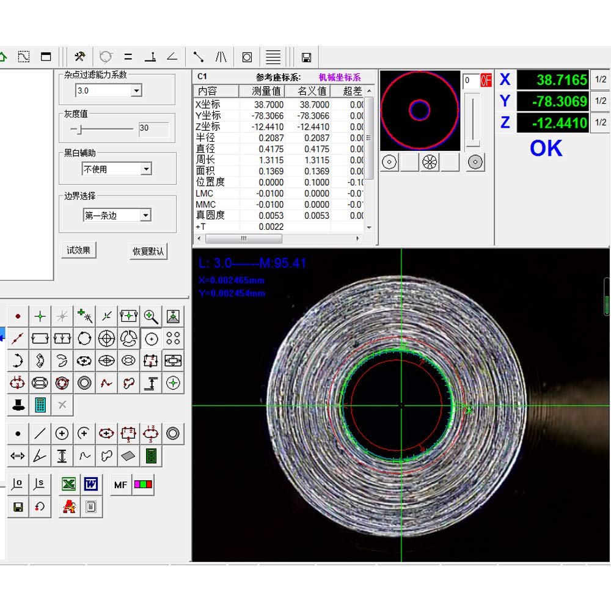Toggle the red OF light indicator

click(x=486, y=81)
